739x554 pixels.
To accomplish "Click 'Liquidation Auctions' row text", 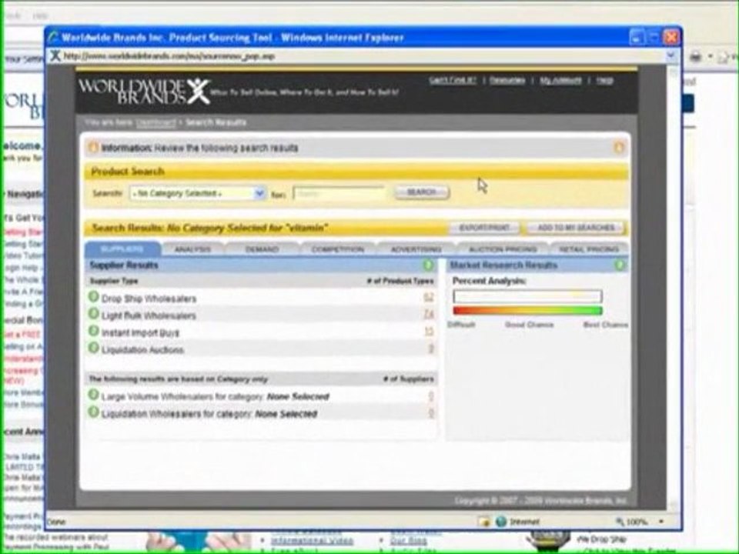I will 142,349.
